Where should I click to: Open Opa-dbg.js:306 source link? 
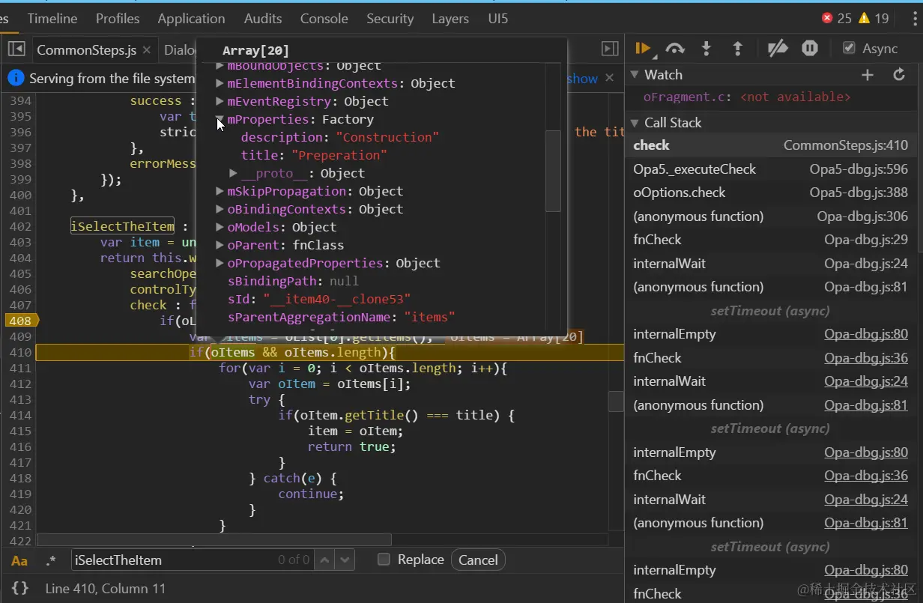click(x=862, y=216)
